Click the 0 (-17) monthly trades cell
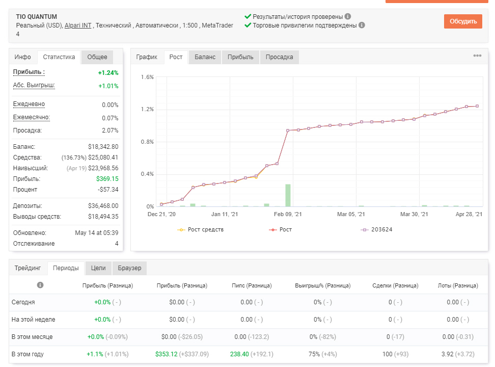The width and height of the screenshot is (495, 367). point(395,337)
